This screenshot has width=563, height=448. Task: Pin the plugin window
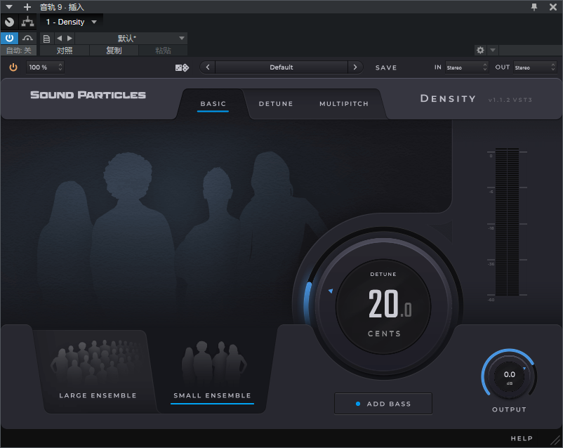click(x=534, y=7)
